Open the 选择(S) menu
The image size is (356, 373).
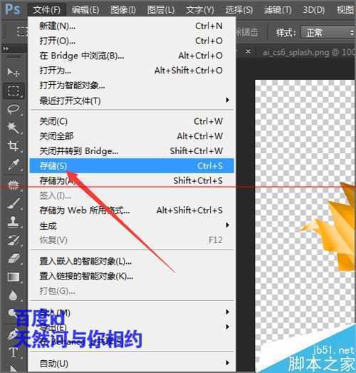coord(239,10)
